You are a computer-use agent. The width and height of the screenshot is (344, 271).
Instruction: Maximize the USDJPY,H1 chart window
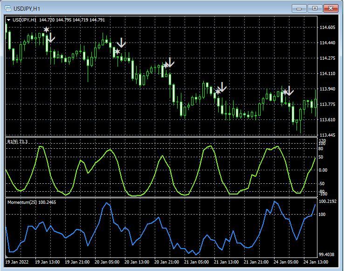[315, 8]
